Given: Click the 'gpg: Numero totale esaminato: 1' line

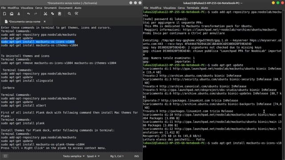Looking at the screenshot, I should (x=169, y=58).
